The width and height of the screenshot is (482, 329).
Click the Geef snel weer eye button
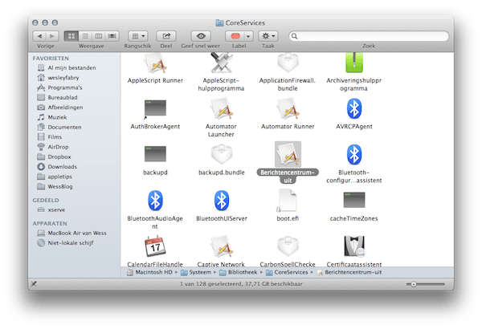(201, 36)
